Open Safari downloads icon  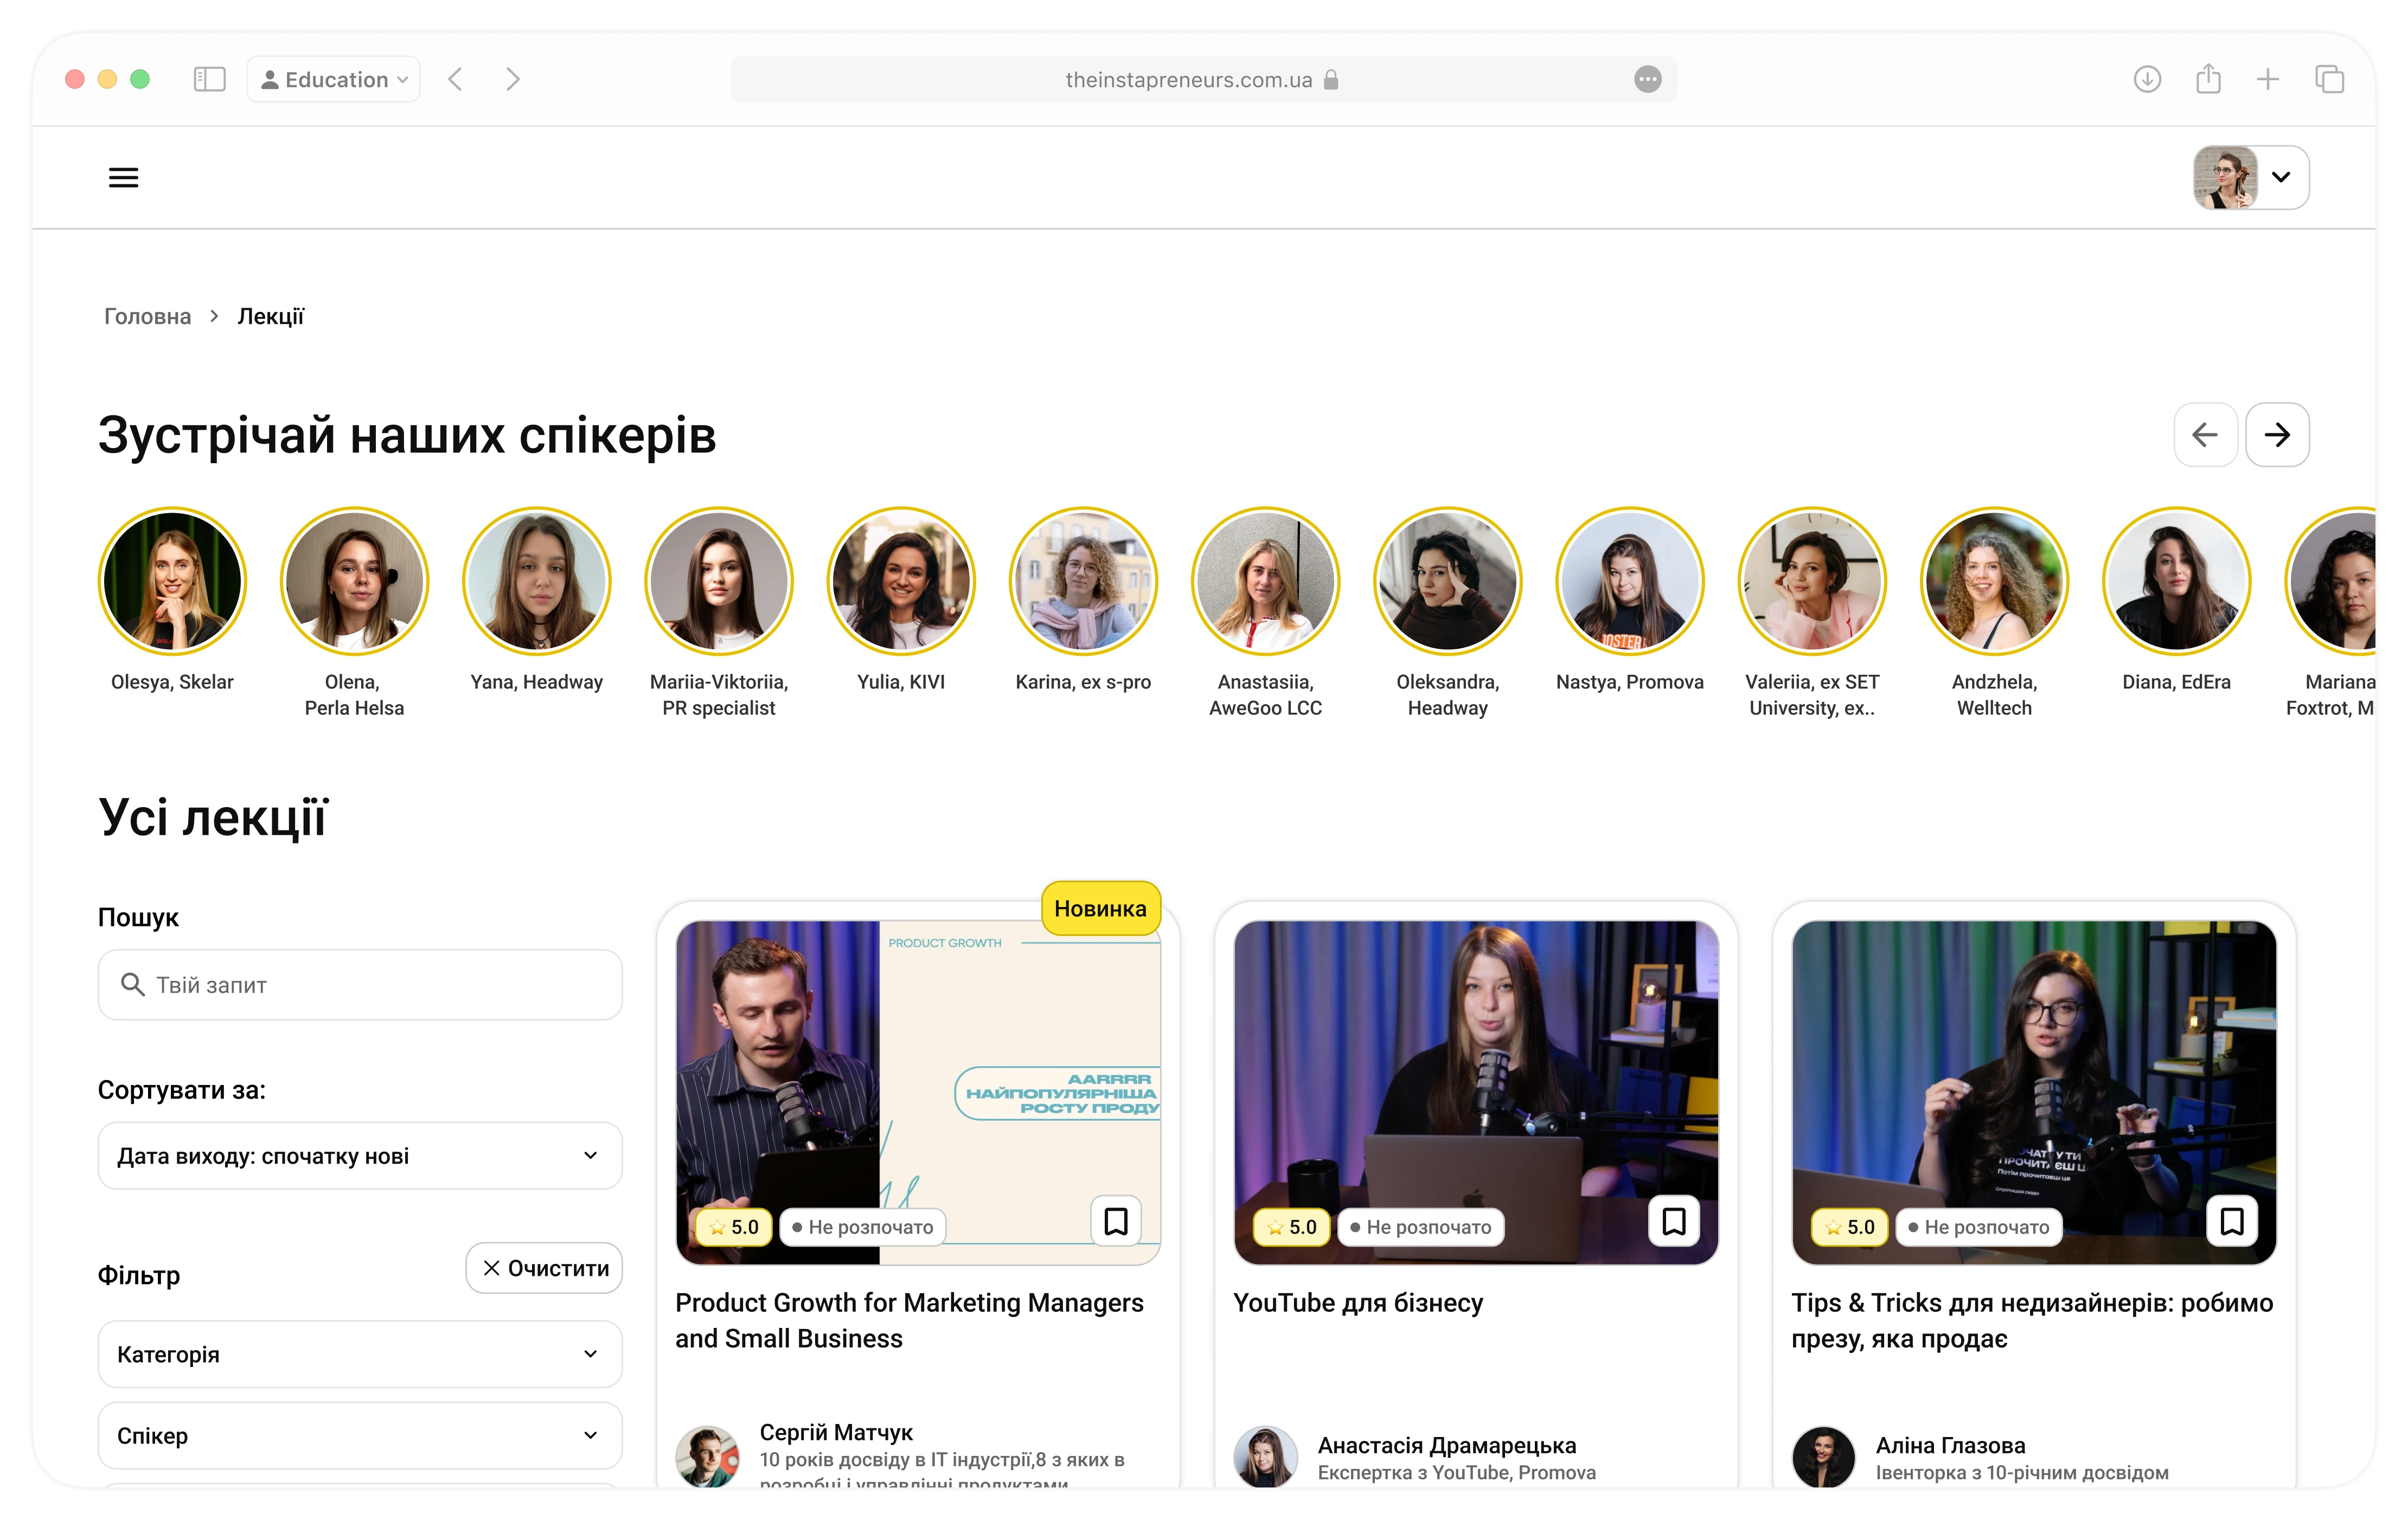[2147, 79]
